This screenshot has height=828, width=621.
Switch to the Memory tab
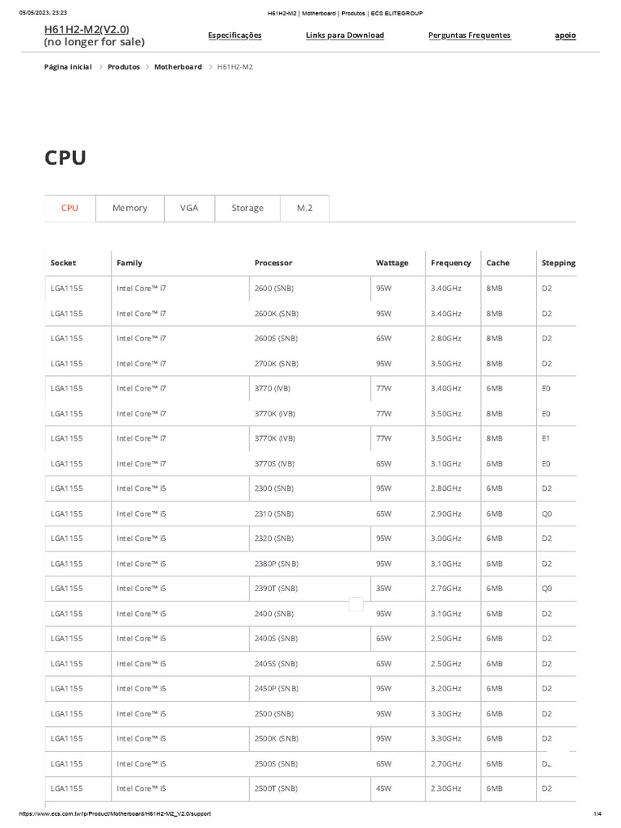point(129,208)
